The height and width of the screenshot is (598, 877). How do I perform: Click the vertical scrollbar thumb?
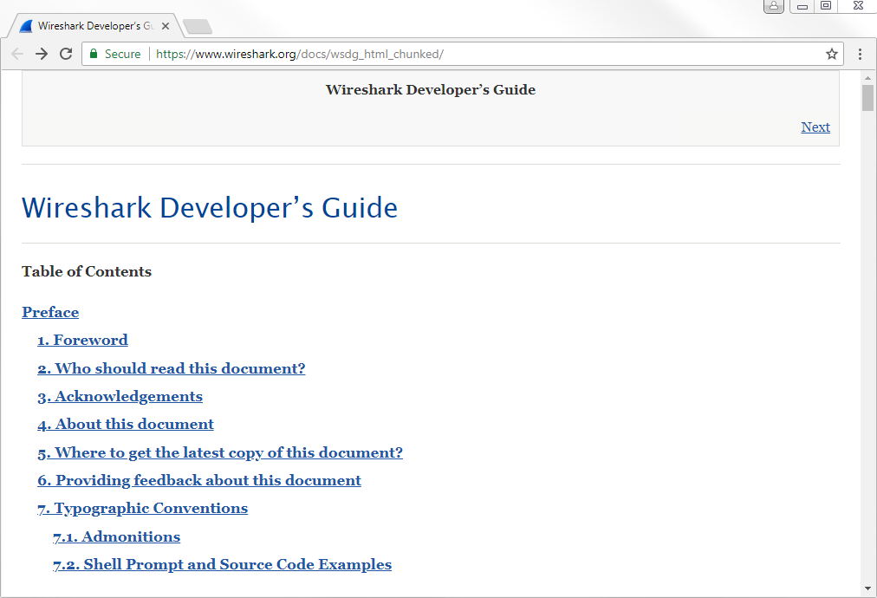(x=867, y=97)
